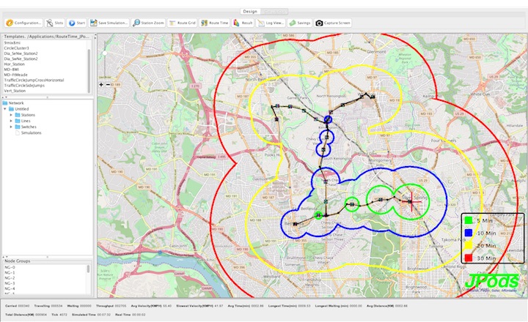Expand the Switches folder
The height and width of the screenshot is (322, 528).
(11, 127)
